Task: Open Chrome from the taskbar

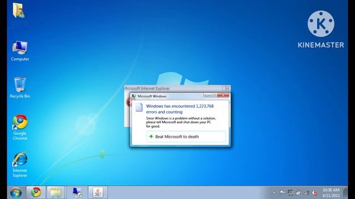Action: [36, 192]
